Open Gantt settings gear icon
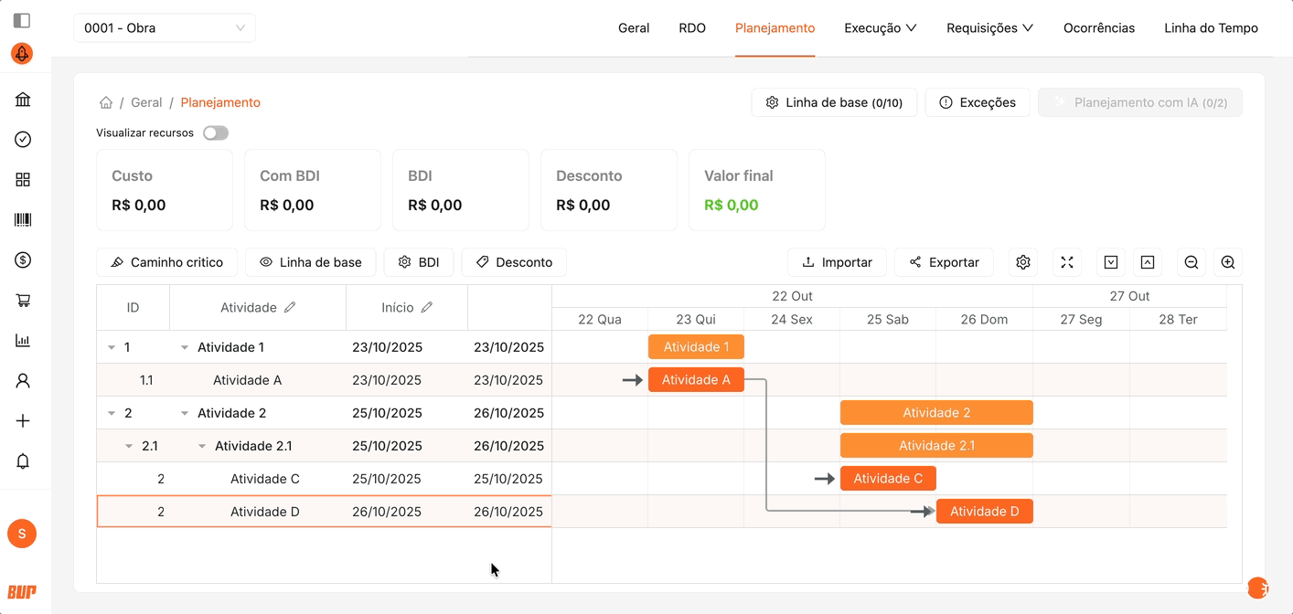The height and width of the screenshot is (614, 1293). pyautogui.click(x=1023, y=262)
